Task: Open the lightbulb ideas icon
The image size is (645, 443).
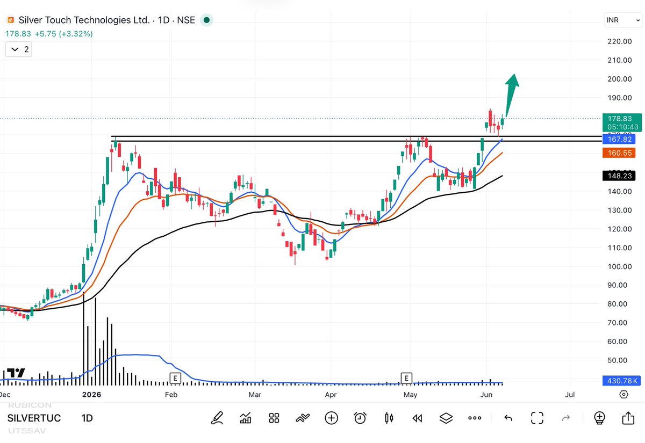Action: (600, 418)
